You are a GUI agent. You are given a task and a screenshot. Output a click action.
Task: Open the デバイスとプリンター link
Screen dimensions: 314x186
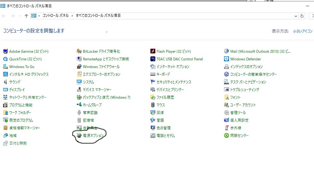[170, 89]
